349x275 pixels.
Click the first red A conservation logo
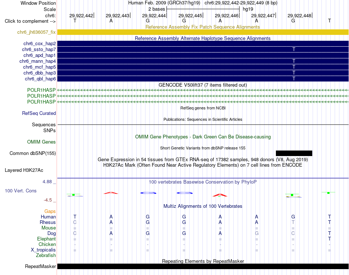[x=111, y=193]
